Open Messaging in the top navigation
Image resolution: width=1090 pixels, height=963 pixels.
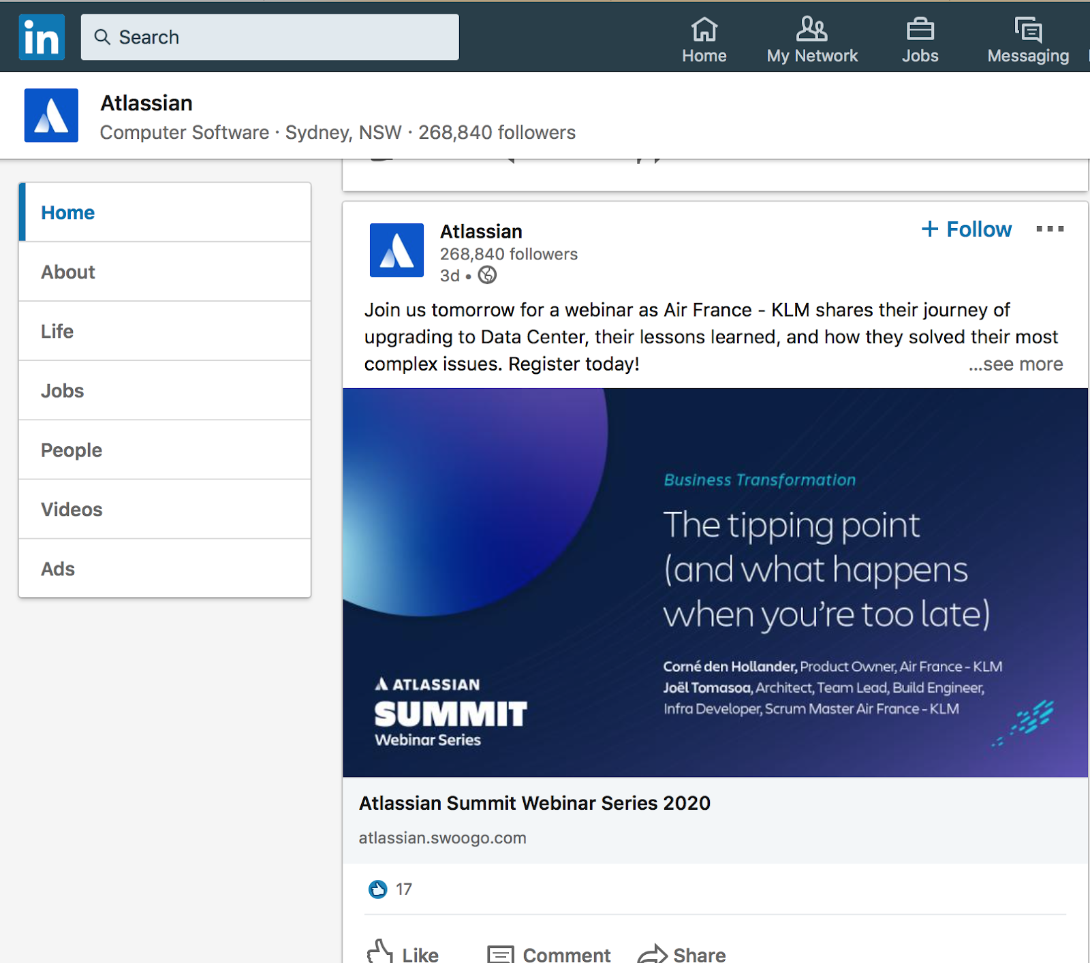pos(1028,40)
